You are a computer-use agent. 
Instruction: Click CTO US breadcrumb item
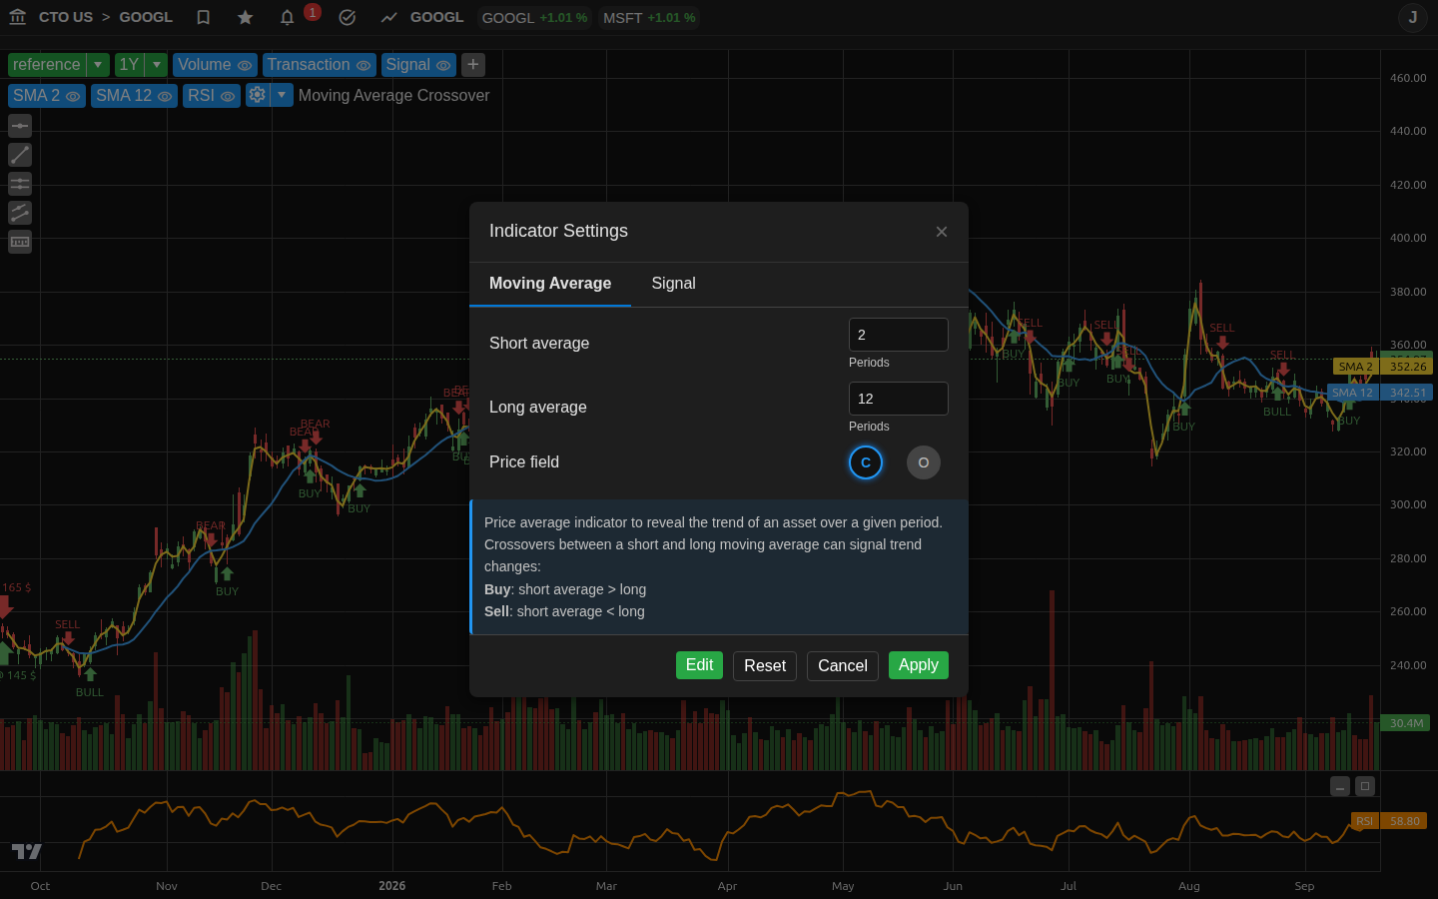tap(66, 17)
